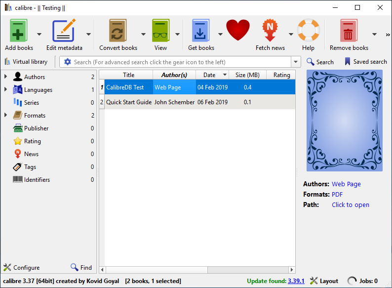The height and width of the screenshot is (288, 392).
Task: Select the Tags category
Action: tap(30, 167)
